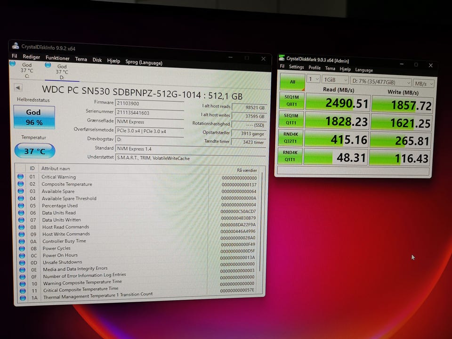Open the Fil menu in CrystalDiskInfo
Image resolution: width=452 pixels, height=339 pixels.
coord(15,56)
